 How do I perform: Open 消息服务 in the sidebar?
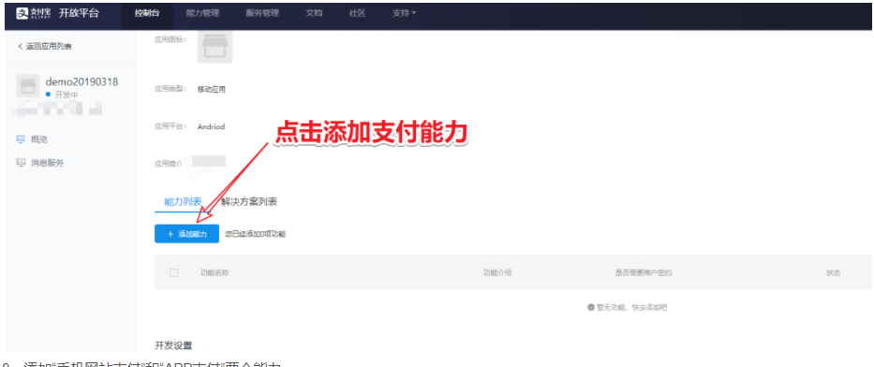(48, 163)
